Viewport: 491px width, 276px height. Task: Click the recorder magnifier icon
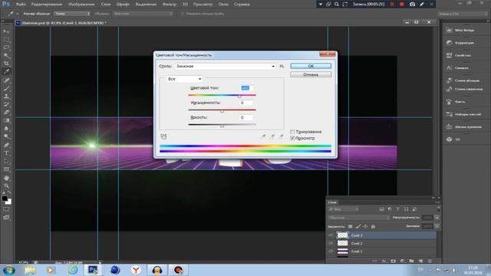[x=337, y=4]
